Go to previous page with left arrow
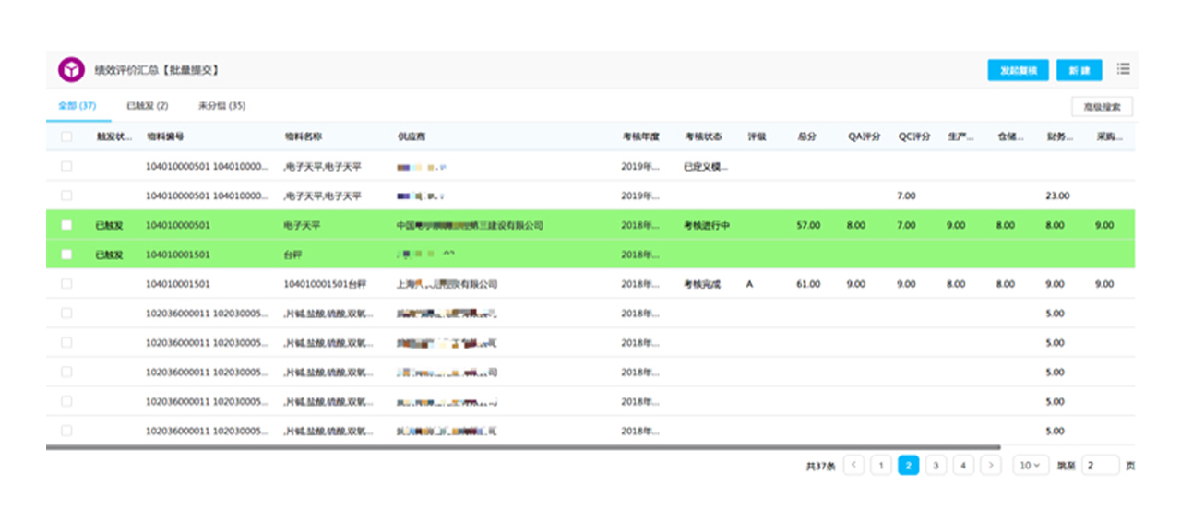This screenshot has height=521, width=1181. [x=853, y=466]
